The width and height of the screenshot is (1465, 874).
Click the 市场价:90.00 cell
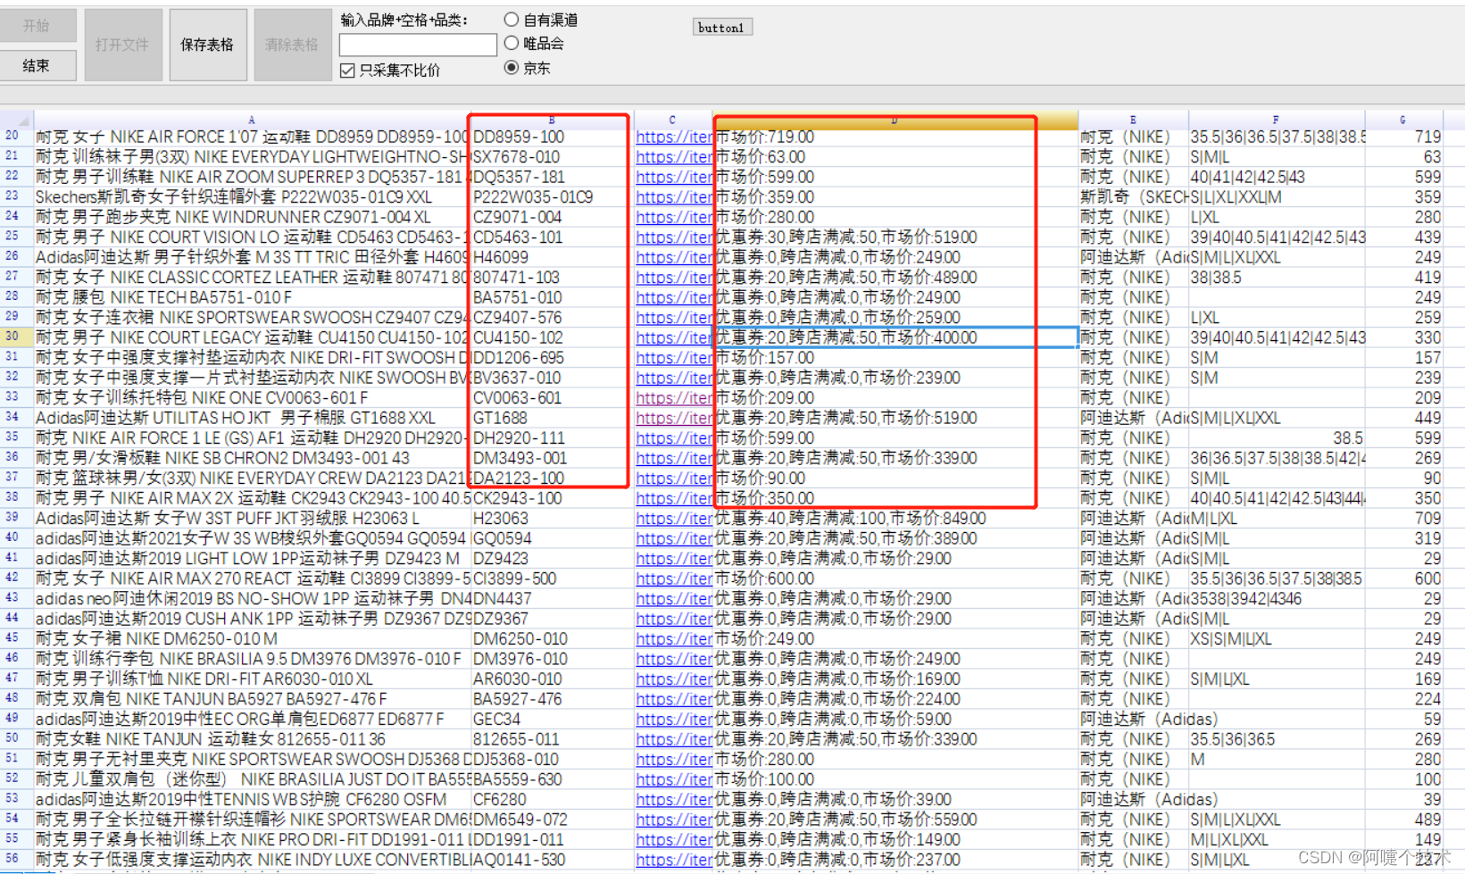(x=895, y=479)
